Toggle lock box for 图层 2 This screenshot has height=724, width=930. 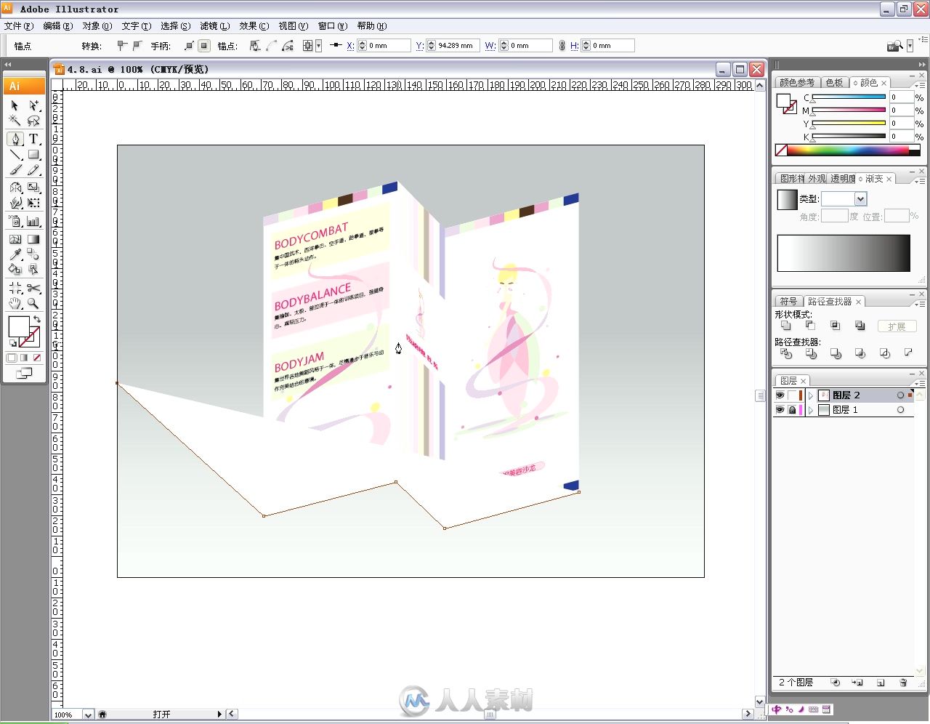point(793,395)
